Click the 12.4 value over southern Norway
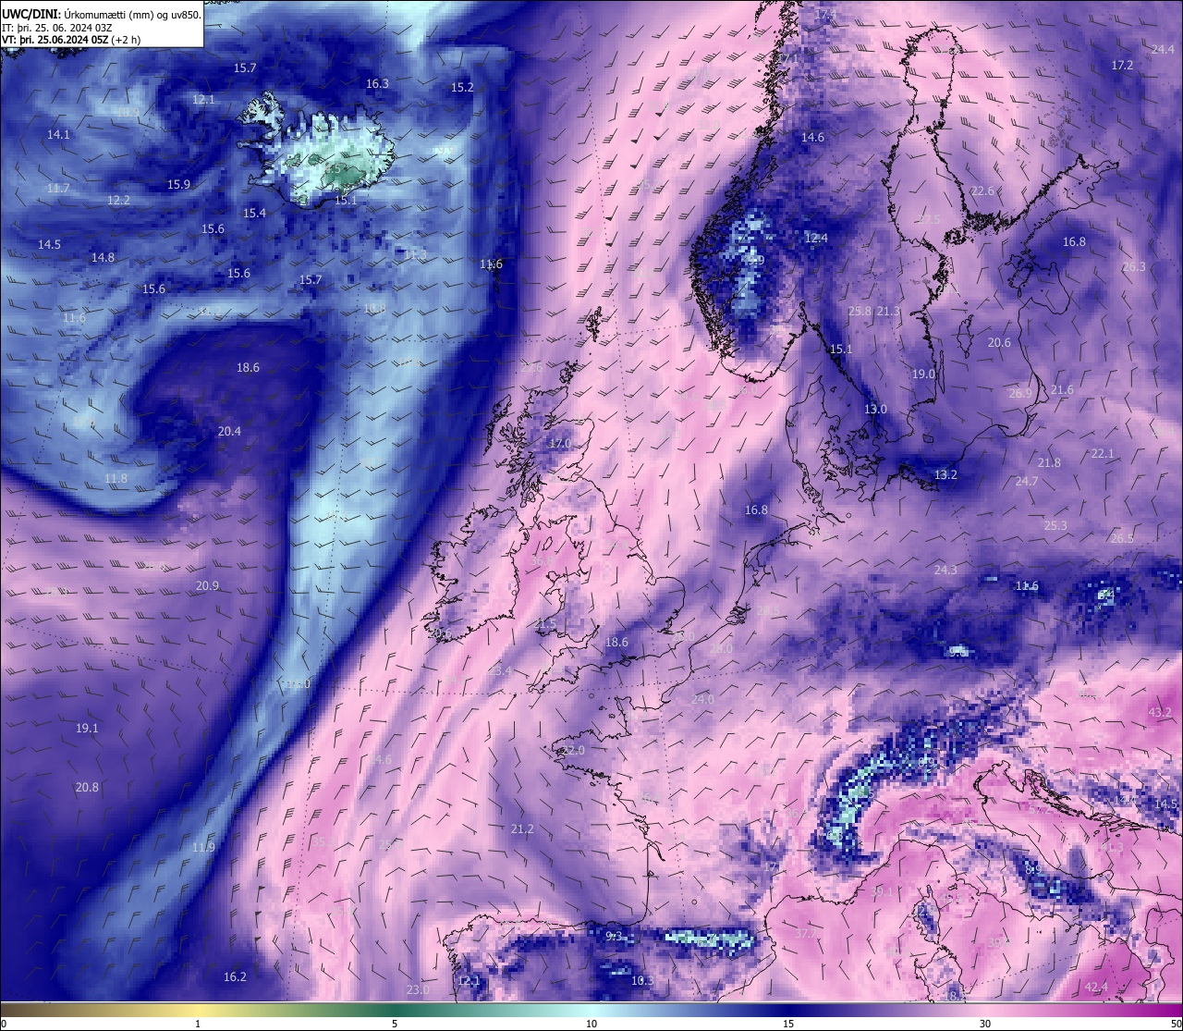Image resolution: width=1183 pixels, height=1031 pixels. point(816,239)
